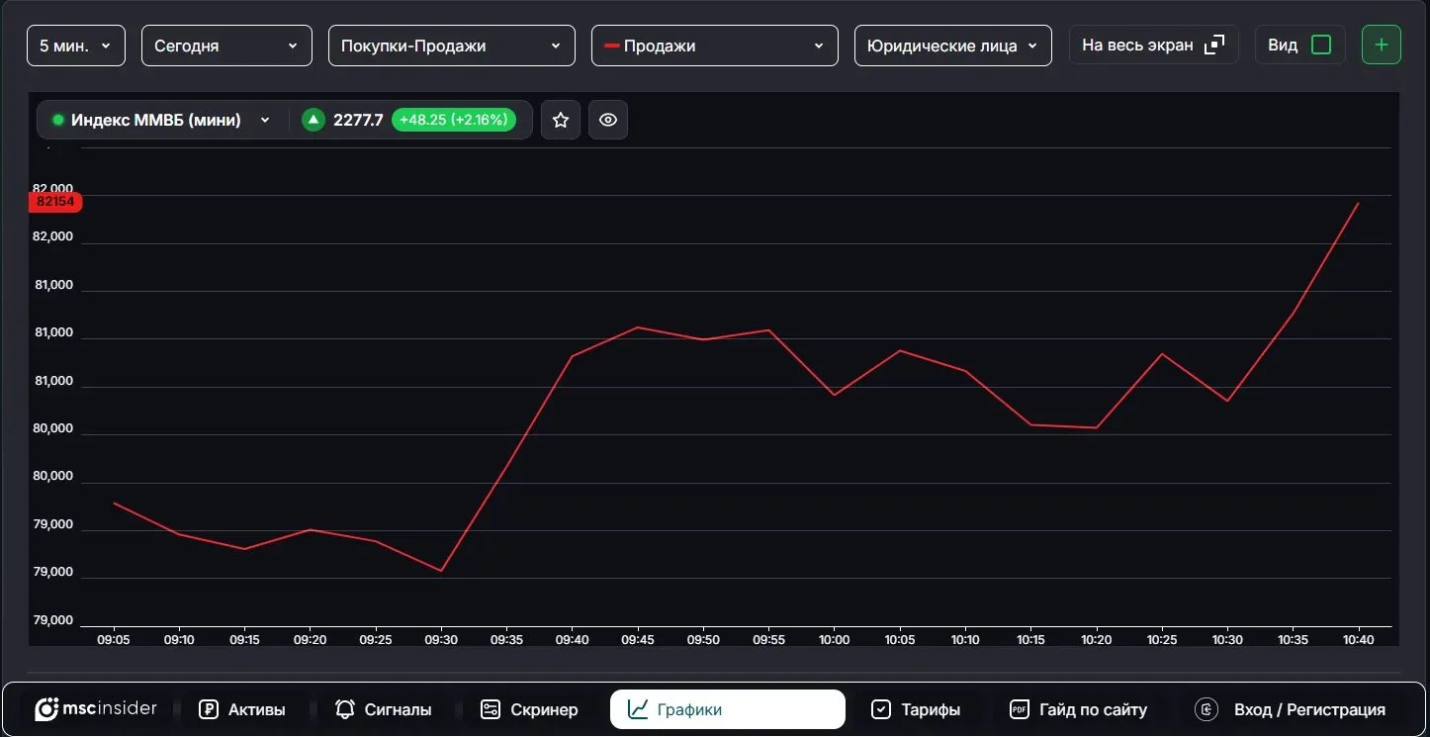Toggle chart visibility with eye icon

[x=608, y=120]
